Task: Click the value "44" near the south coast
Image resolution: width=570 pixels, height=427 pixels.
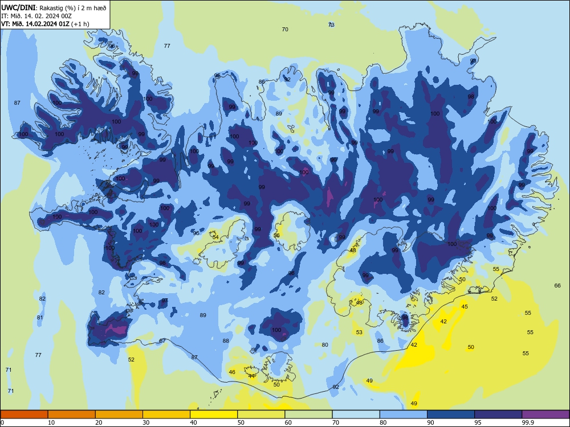Action: [251, 376]
